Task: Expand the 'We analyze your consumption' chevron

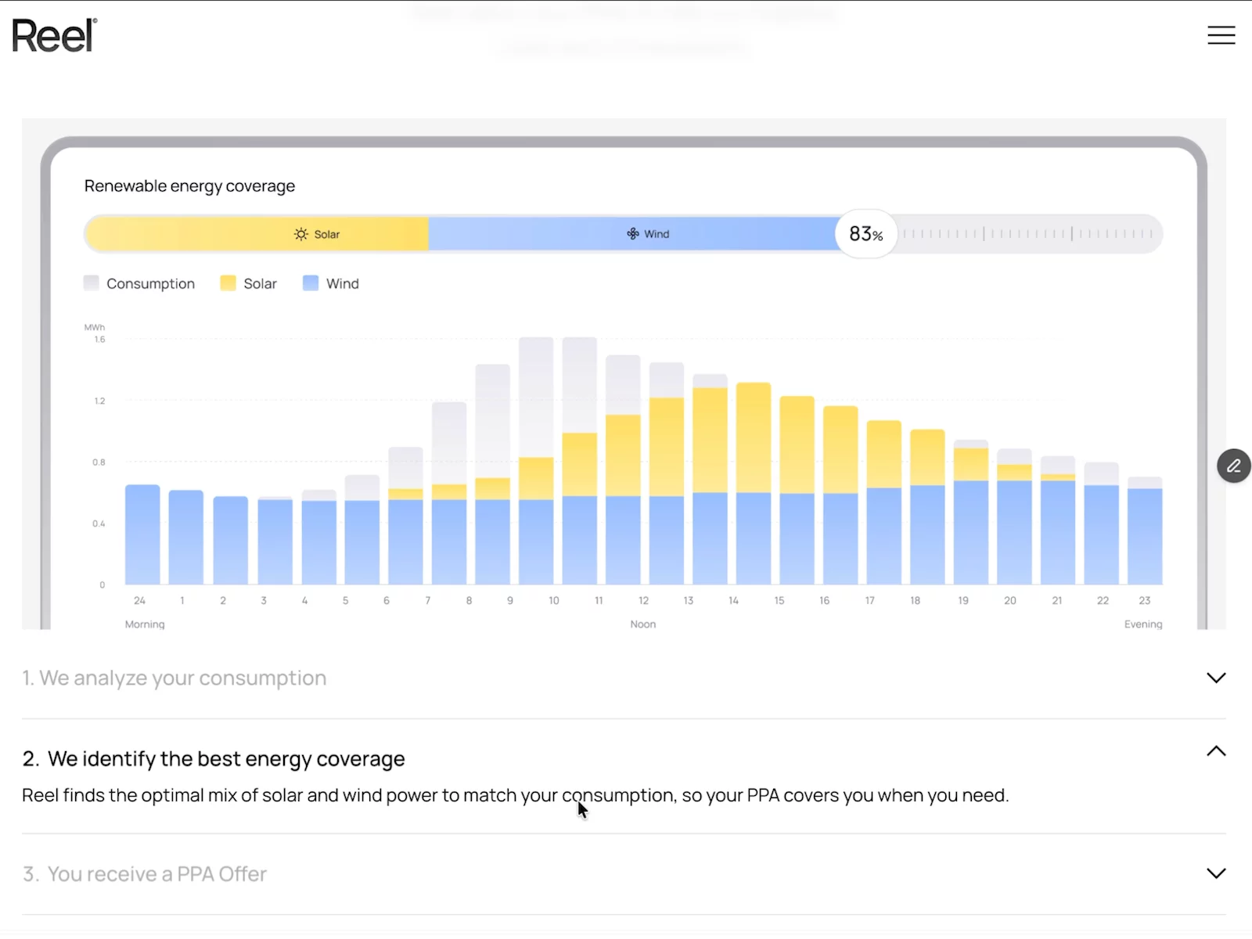Action: coord(1216,678)
